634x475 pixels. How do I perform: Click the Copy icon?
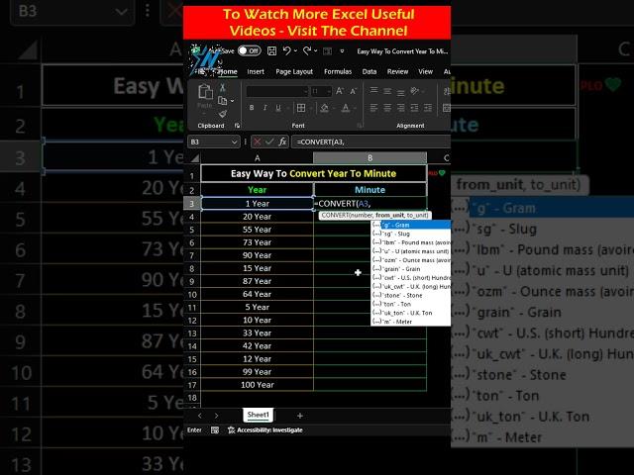222,101
